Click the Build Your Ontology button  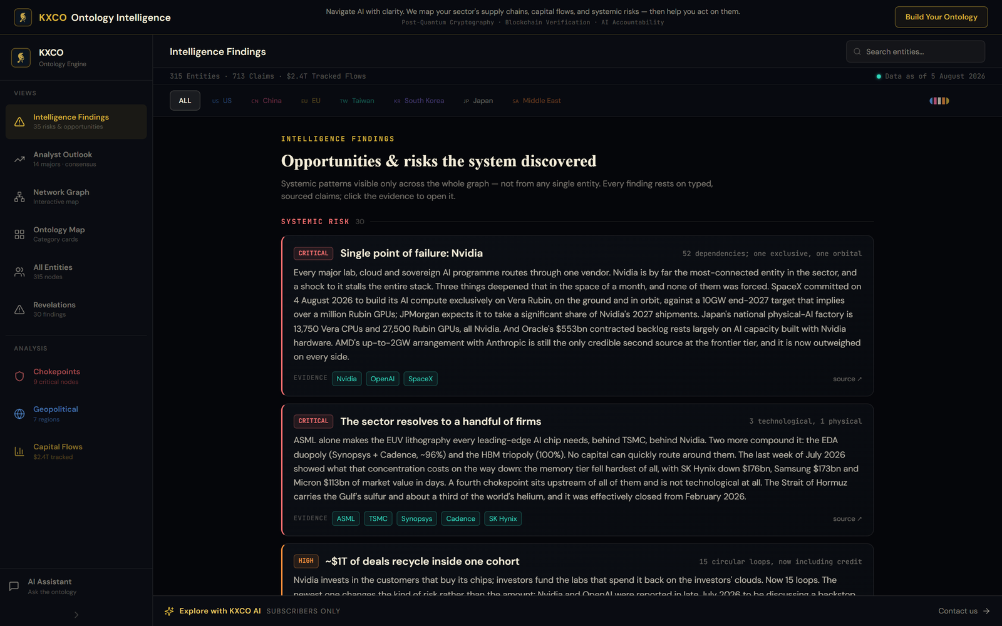pyautogui.click(x=941, y=17)
